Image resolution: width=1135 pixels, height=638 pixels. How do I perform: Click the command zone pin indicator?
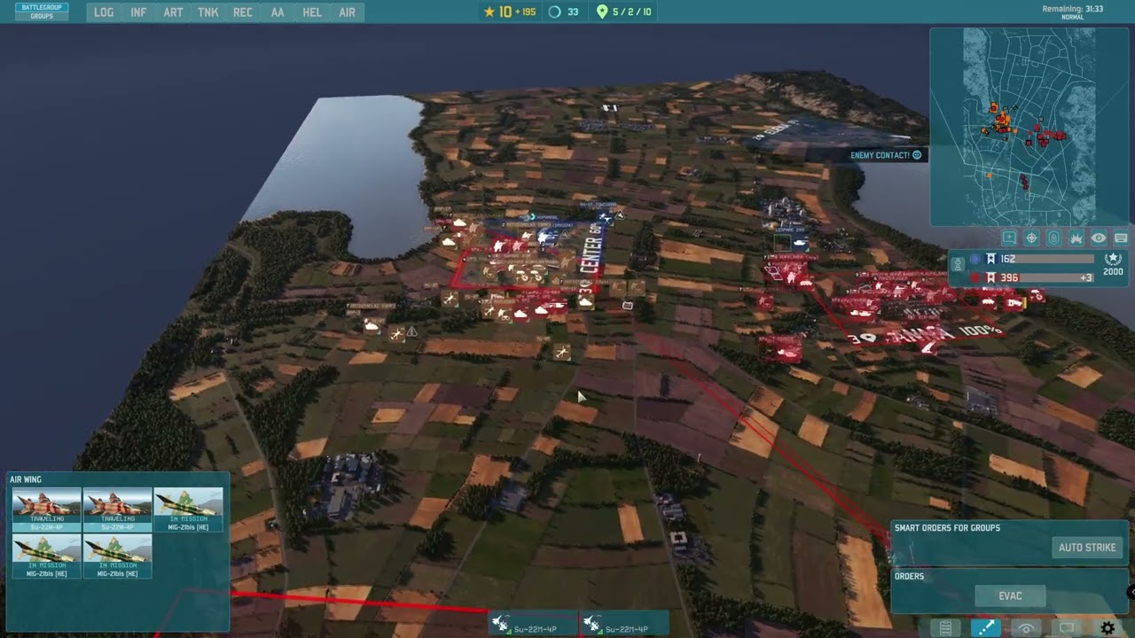click(x=624, y=12)
